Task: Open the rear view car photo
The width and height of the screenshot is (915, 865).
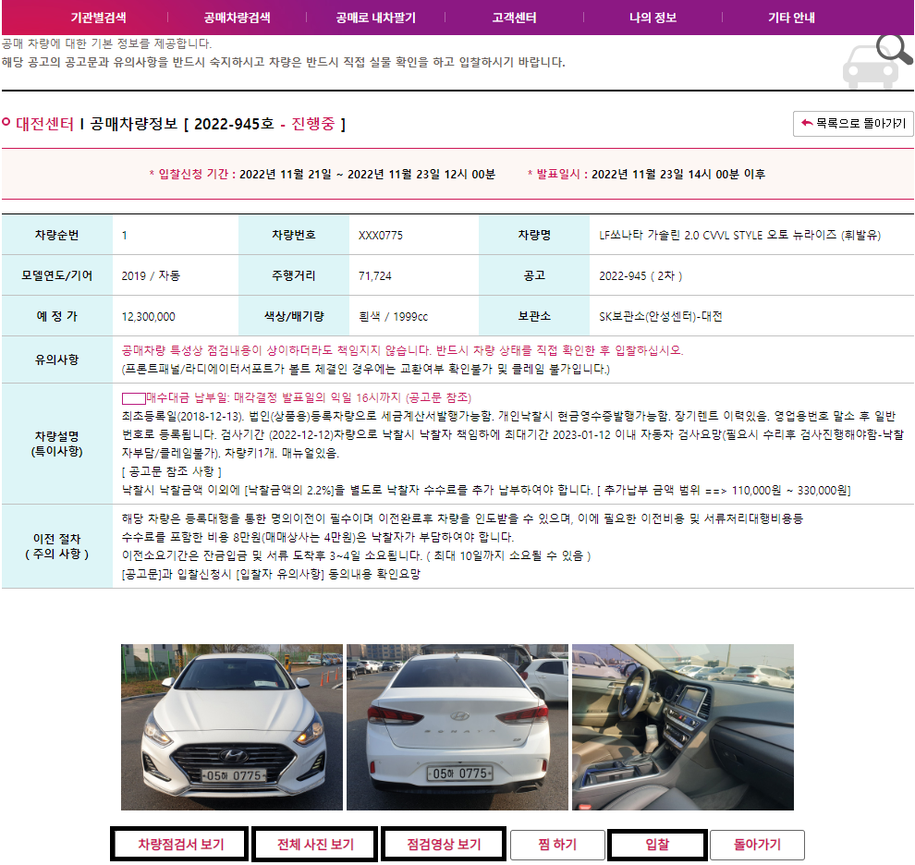Action: [x=457, y=726]
